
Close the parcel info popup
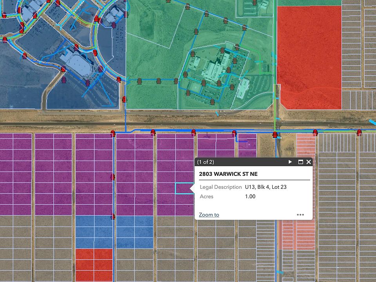pyautogui.click(x=309, y=162)
